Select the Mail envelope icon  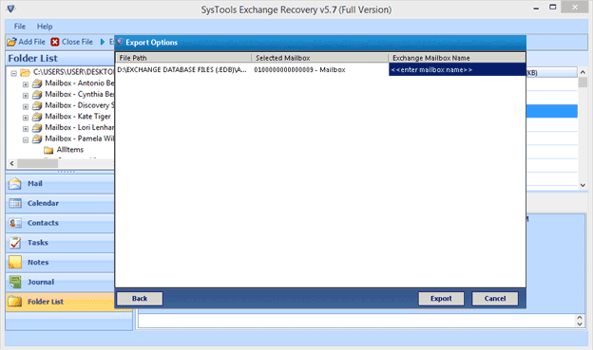(15, 184)
